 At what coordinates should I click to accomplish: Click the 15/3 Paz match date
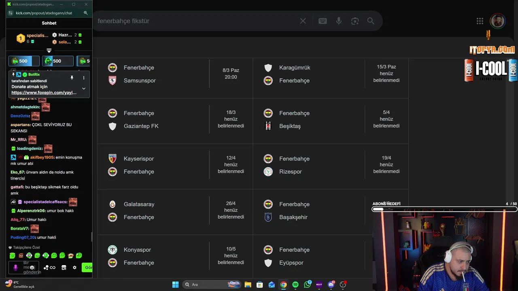tap(386, 67)
